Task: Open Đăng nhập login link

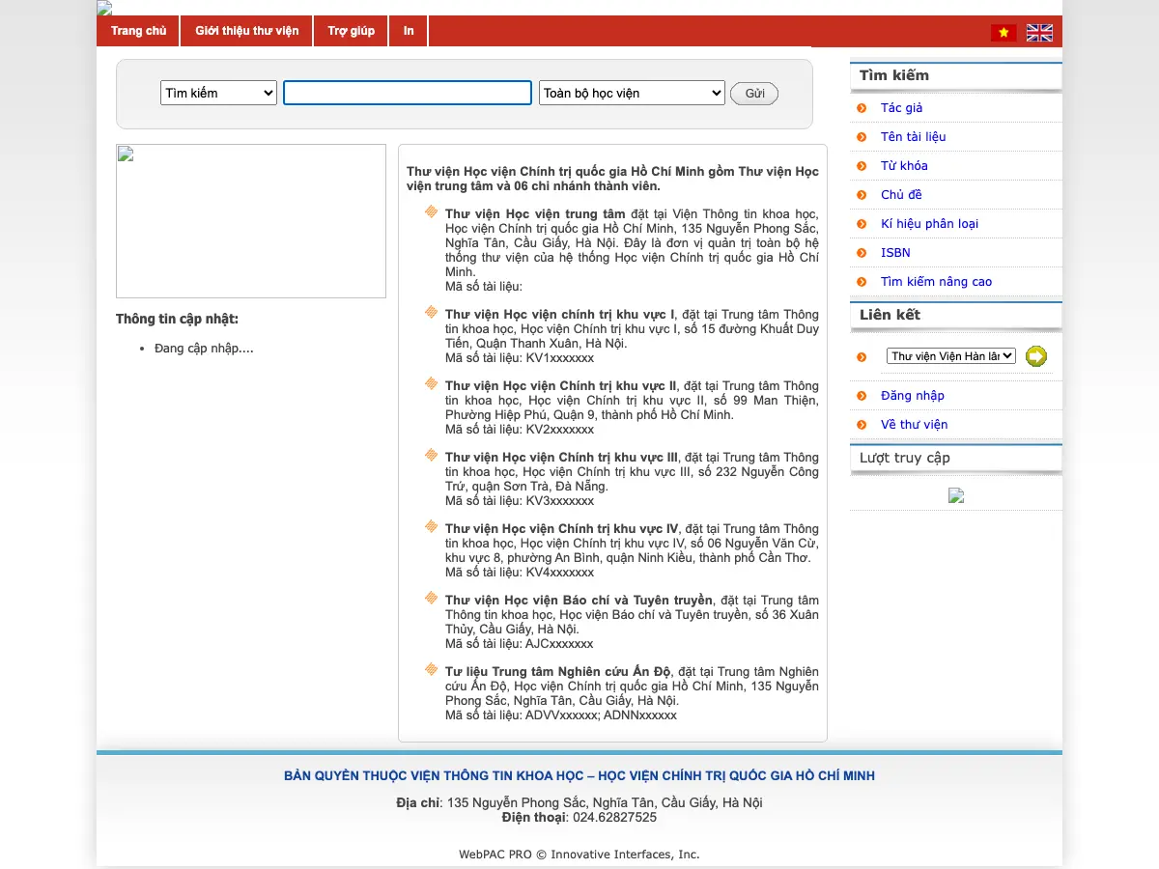Action: coord(913,396)
